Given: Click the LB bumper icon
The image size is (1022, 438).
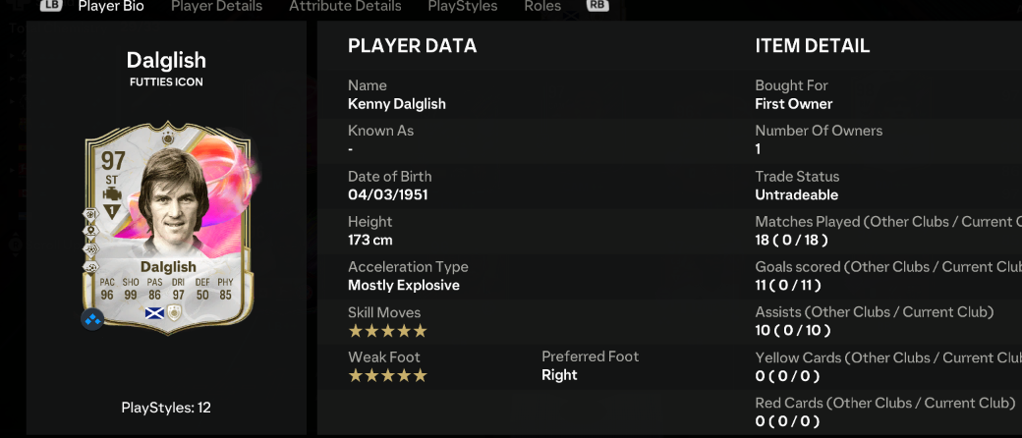Looking at the screenshot, I should [51, 6].
